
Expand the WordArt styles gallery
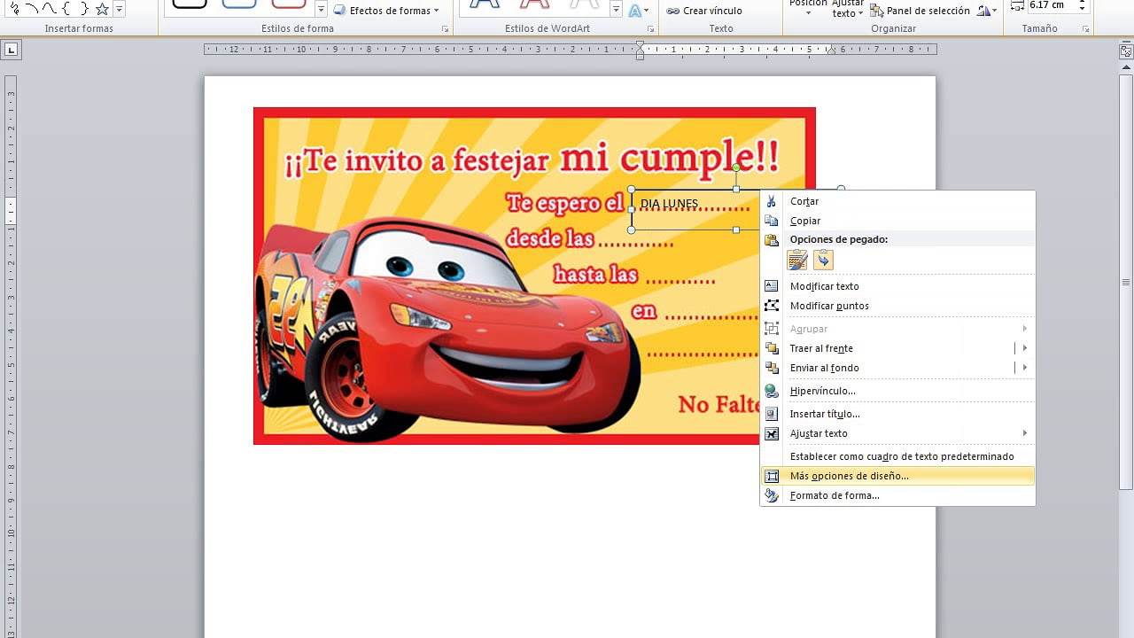pyautogui.click(x=616, y=10)
